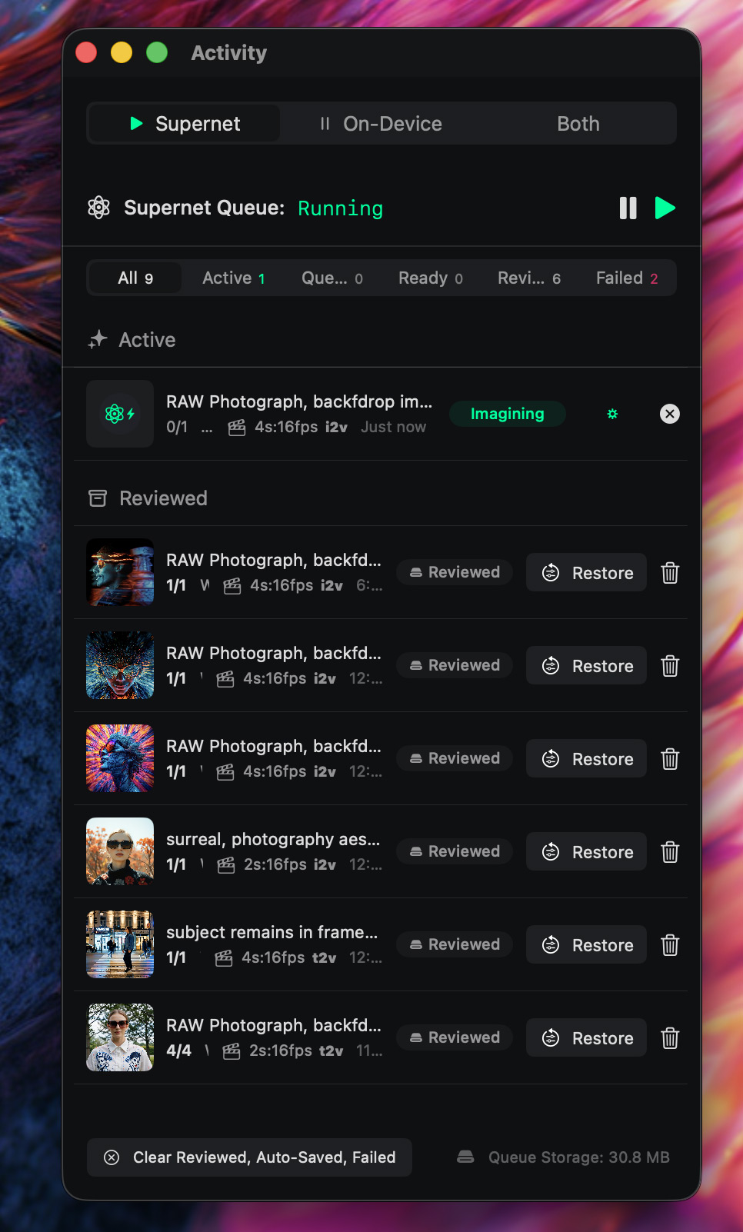Restore the 4/4 RAW Photograph item
743x1232 pixels.
point(587,1038)
